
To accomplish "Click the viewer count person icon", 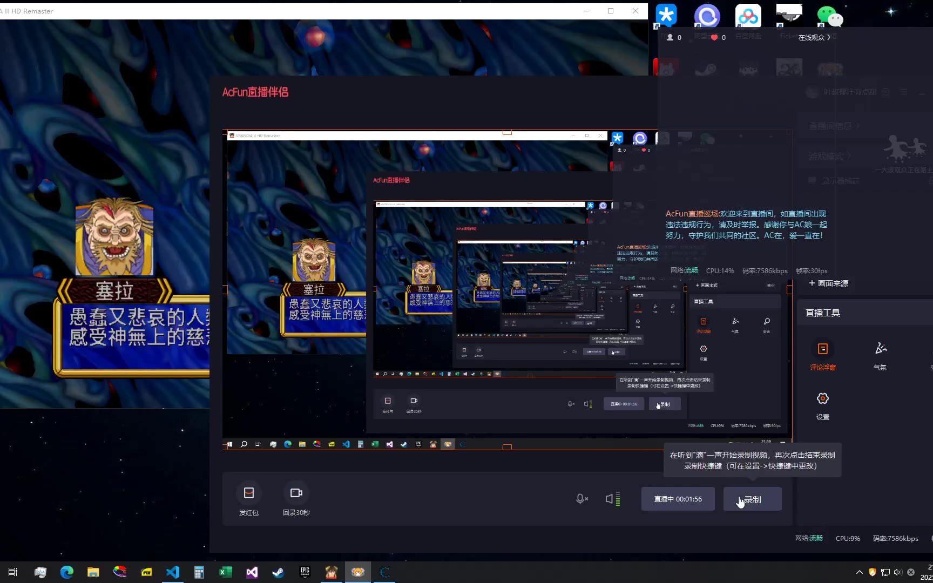I will pos(670,37).
